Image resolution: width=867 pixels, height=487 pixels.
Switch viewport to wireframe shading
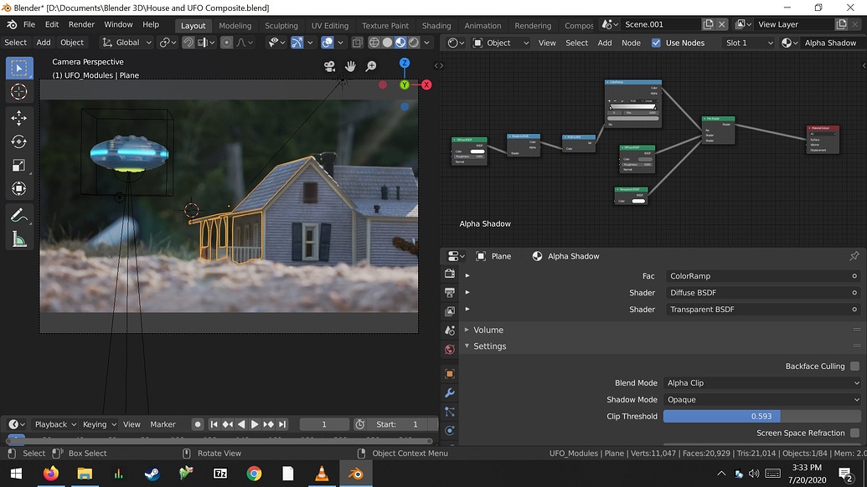coord(374,43)
